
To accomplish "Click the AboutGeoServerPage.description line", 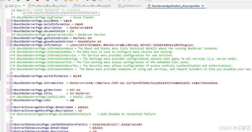I will tap(53, 28).
